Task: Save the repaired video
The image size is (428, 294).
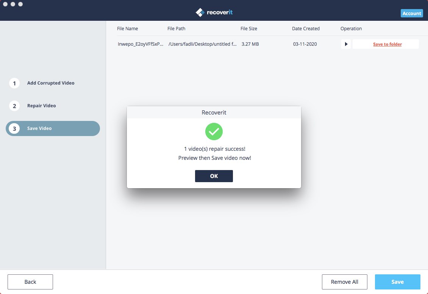Action: pyautogui.click(x=397, y=282)
